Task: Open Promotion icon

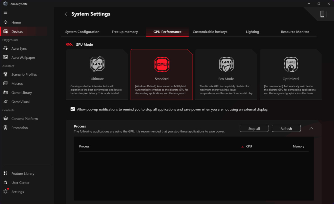Action: coord(5,128)
